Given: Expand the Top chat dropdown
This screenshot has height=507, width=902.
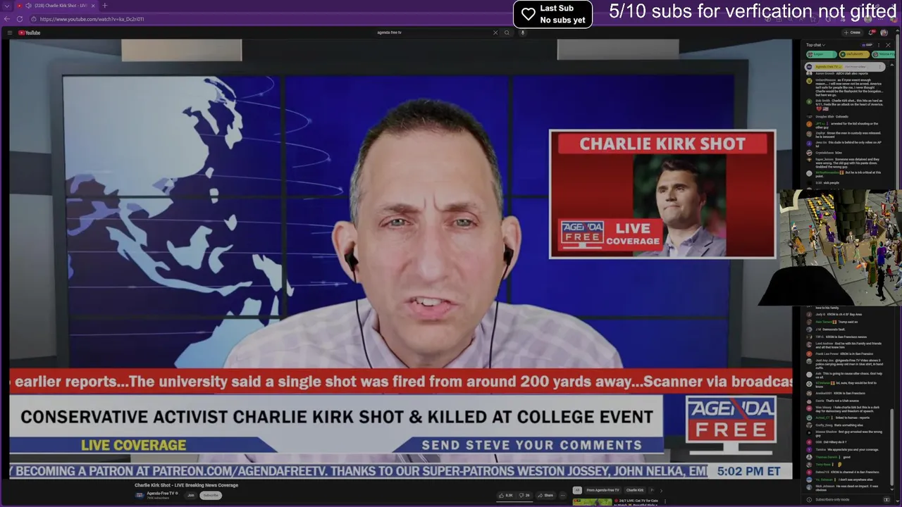Looking at the screenshot, I should click(815, 45).
